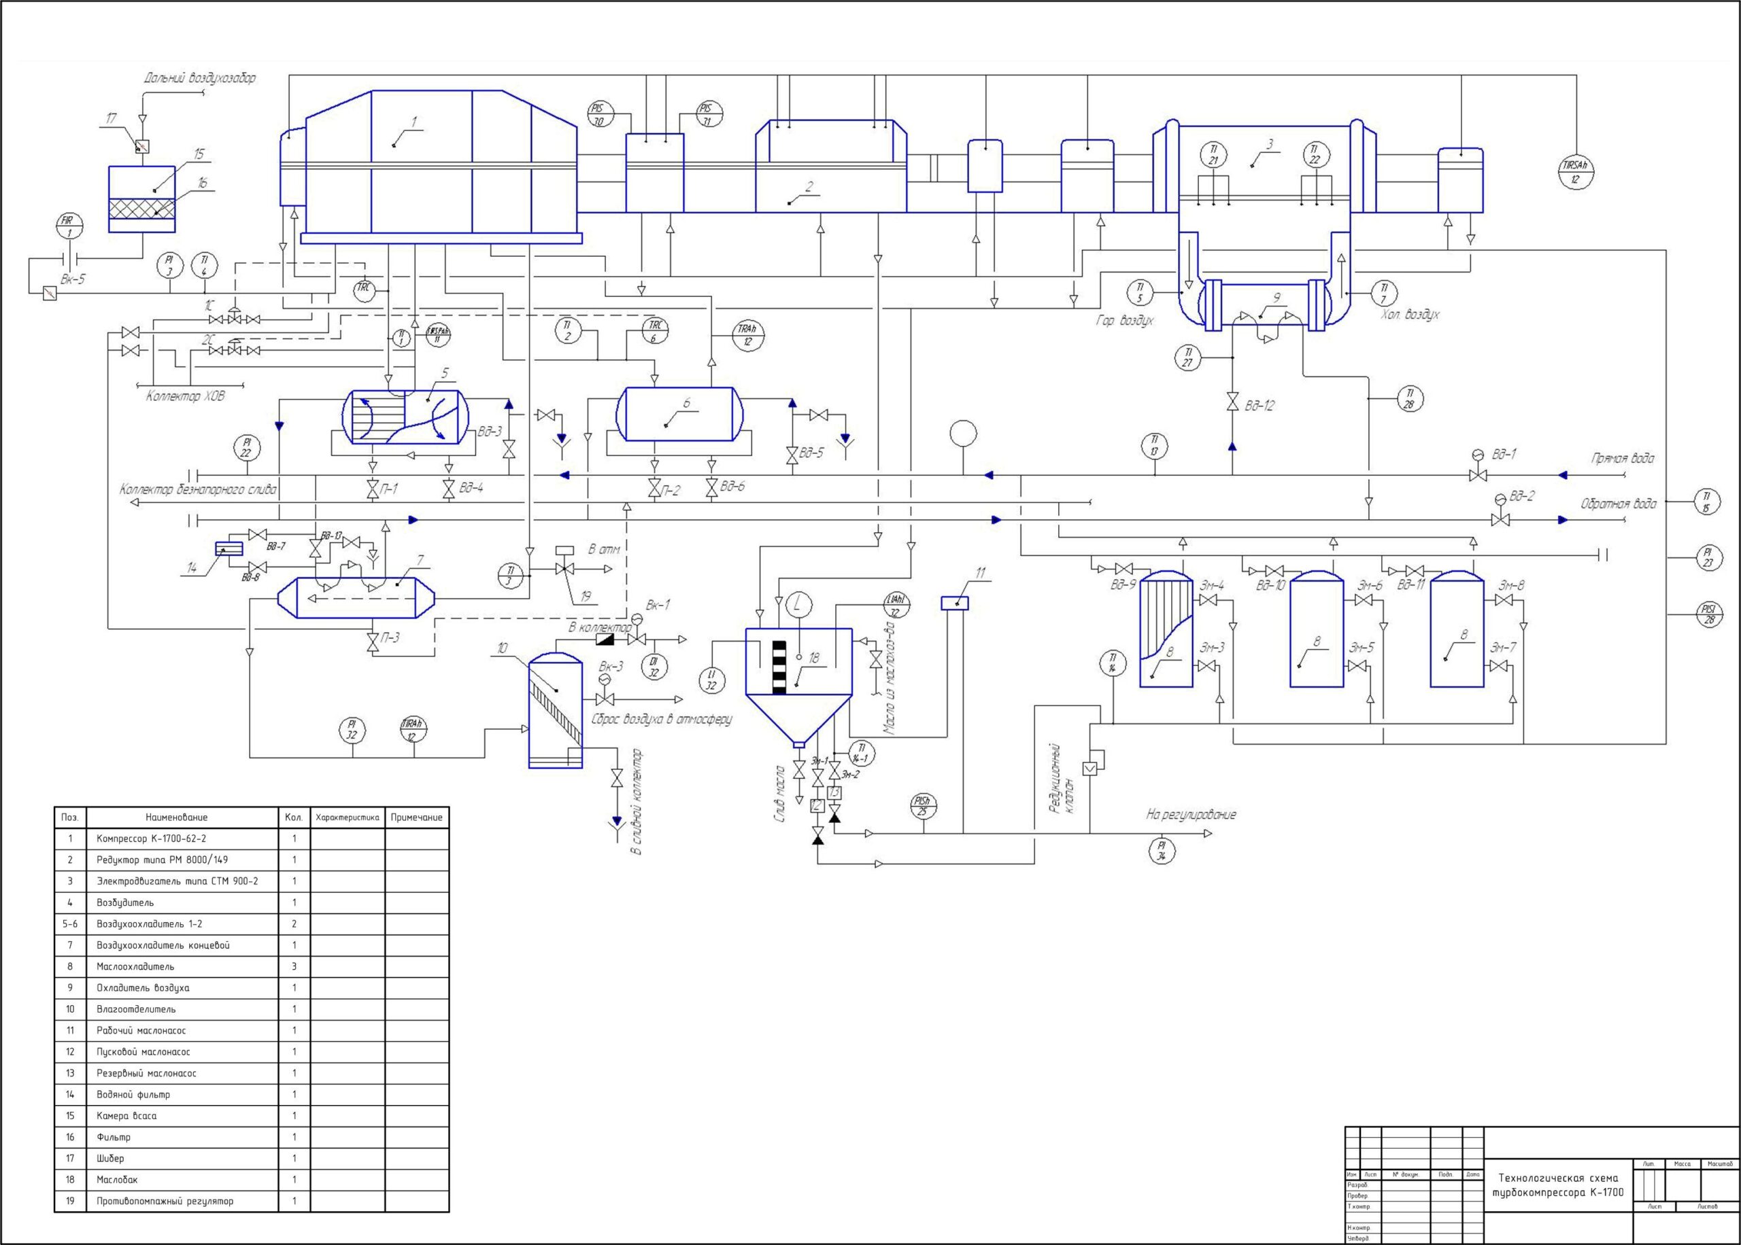
Task: Click table row 'Противопомпажный регулятор'
Action: tap(252, 1201)
